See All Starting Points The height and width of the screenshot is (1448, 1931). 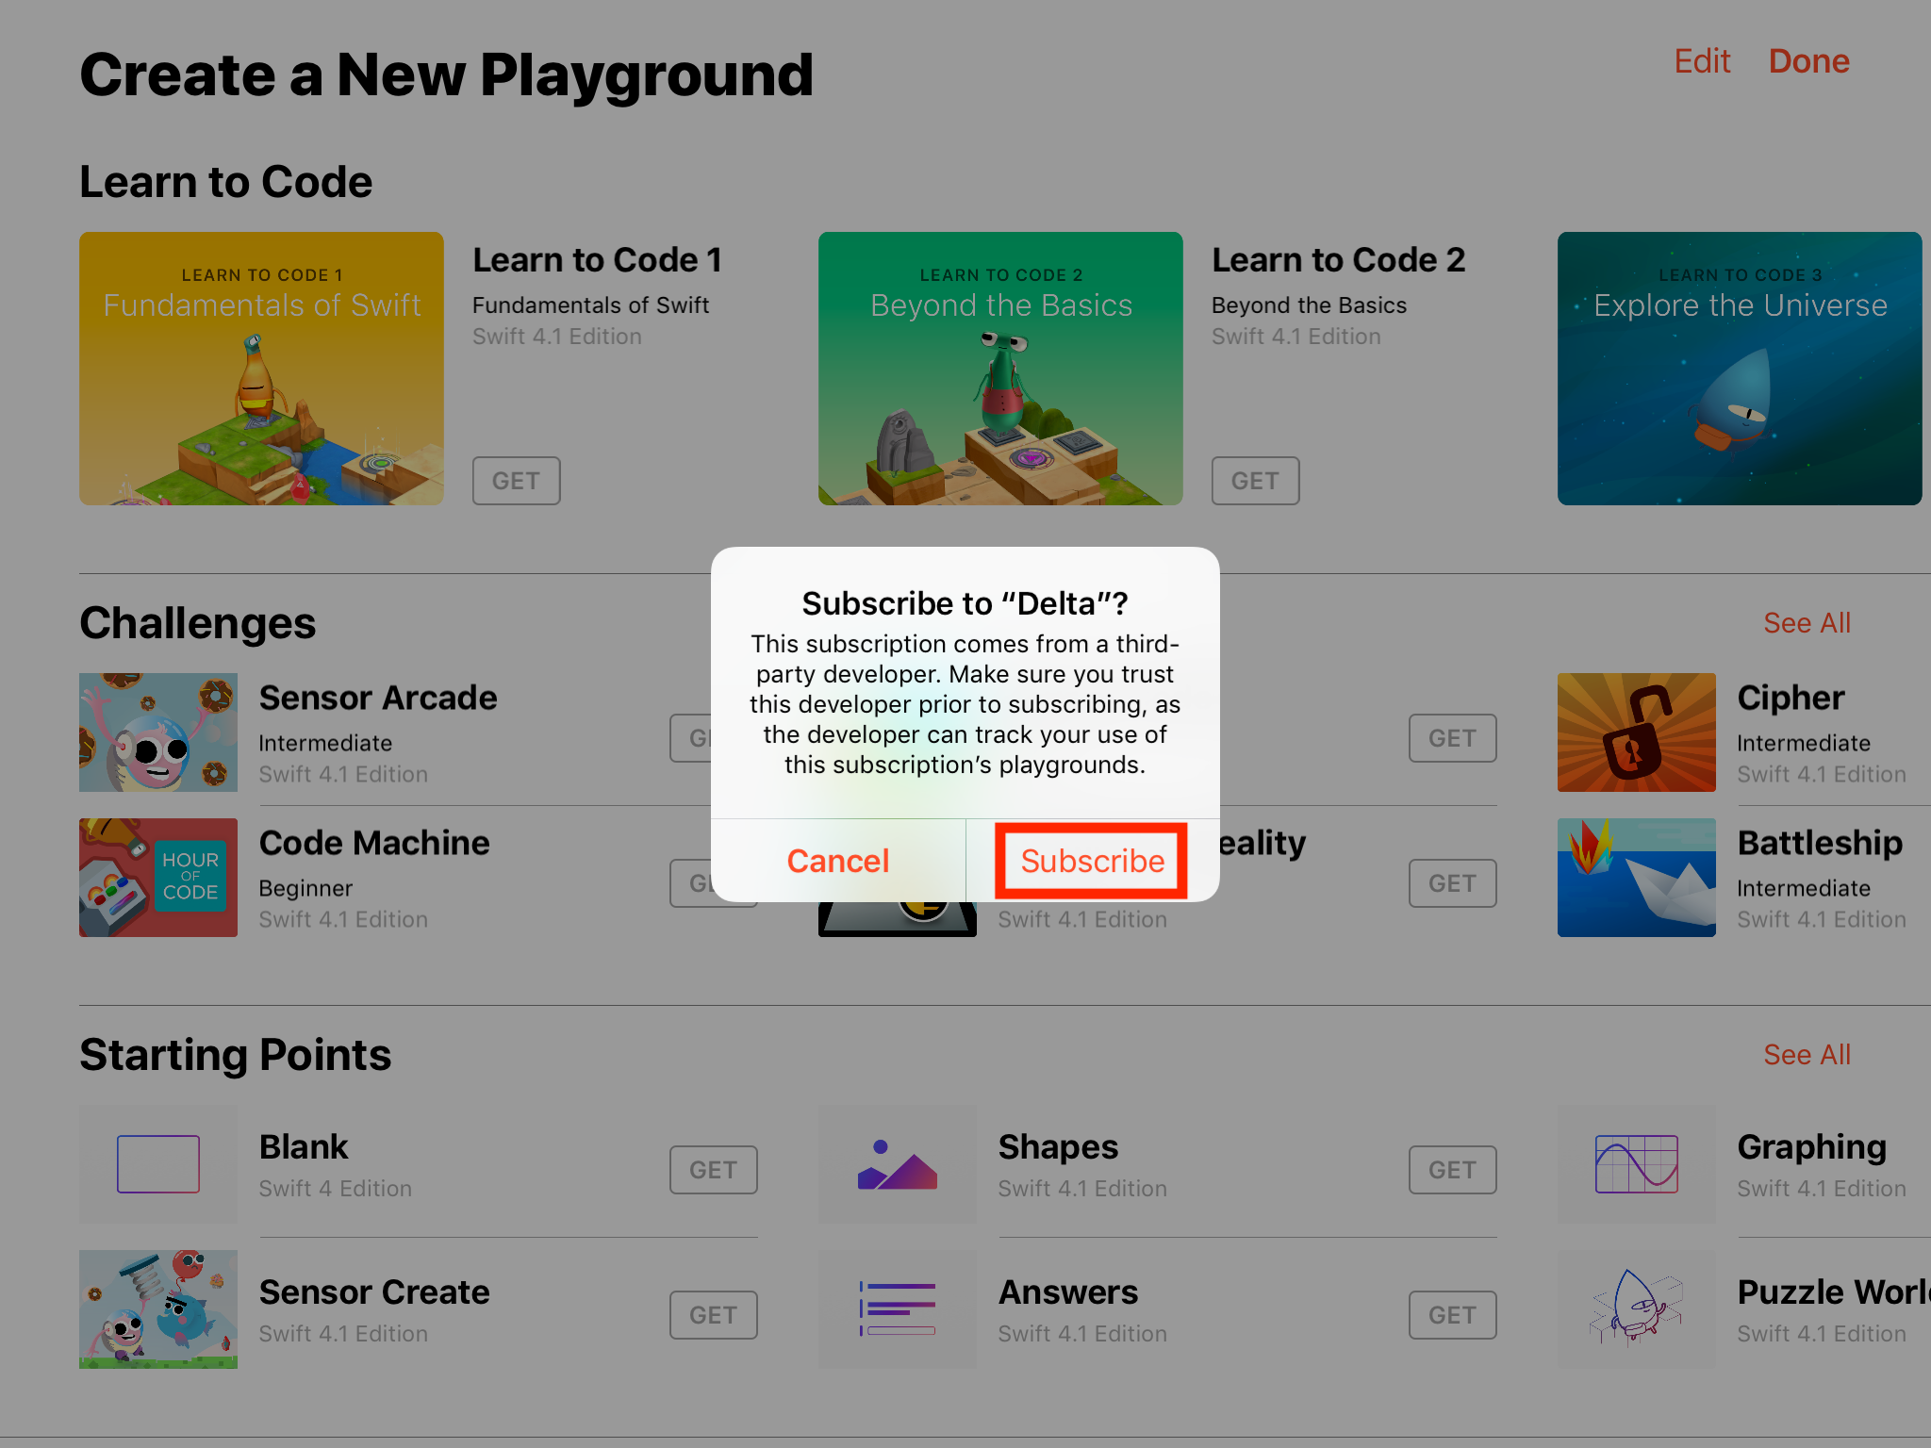1807,1055
